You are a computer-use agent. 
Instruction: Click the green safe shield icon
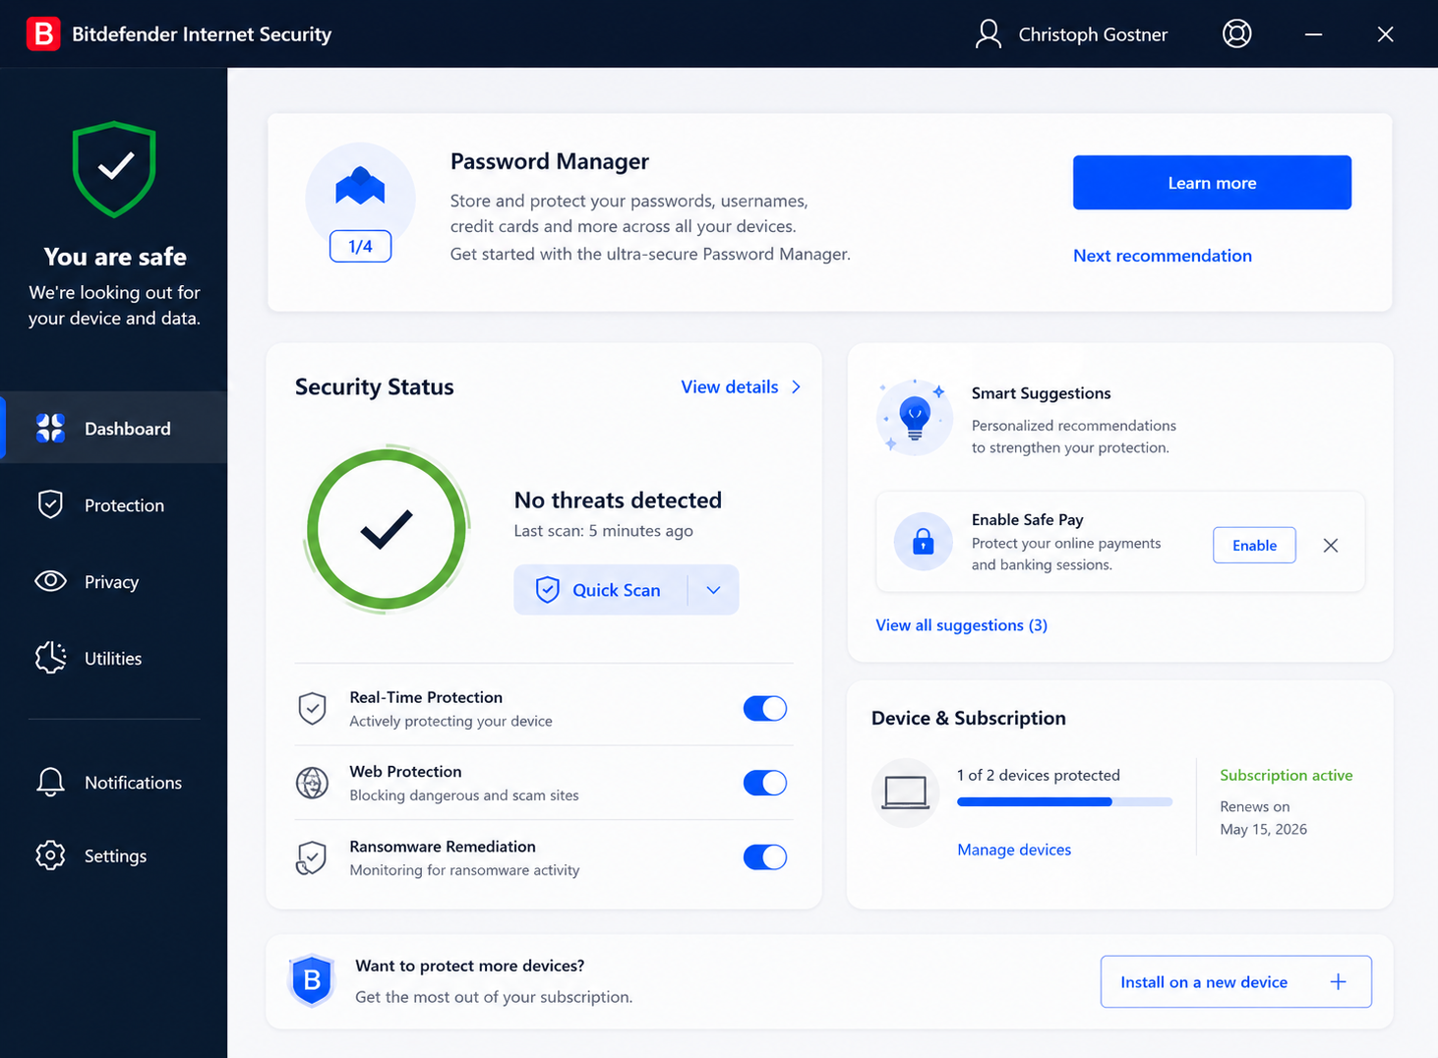point(114,168)
